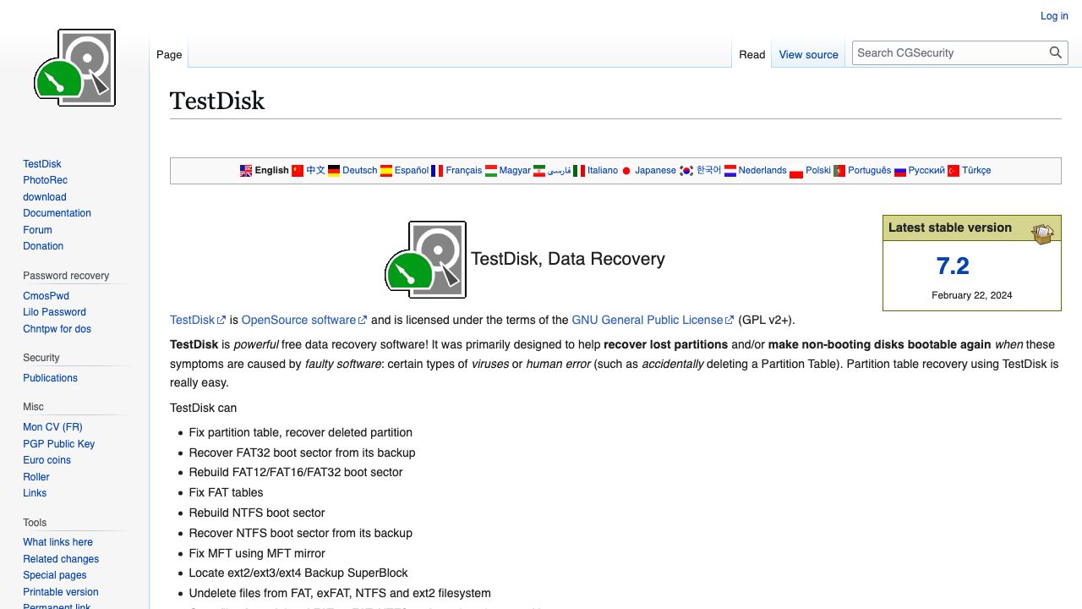
Task: Select the Magyar language link
Action: pos(515,171)
